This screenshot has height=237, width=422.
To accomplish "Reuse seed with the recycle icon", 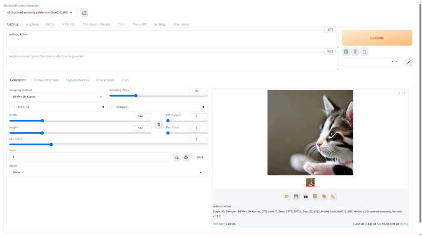I will (x=186, y=157).
